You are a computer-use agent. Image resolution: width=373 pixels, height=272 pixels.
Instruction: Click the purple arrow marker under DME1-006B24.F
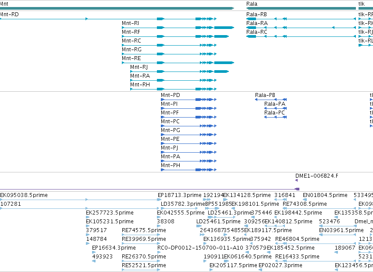(296, 180)
